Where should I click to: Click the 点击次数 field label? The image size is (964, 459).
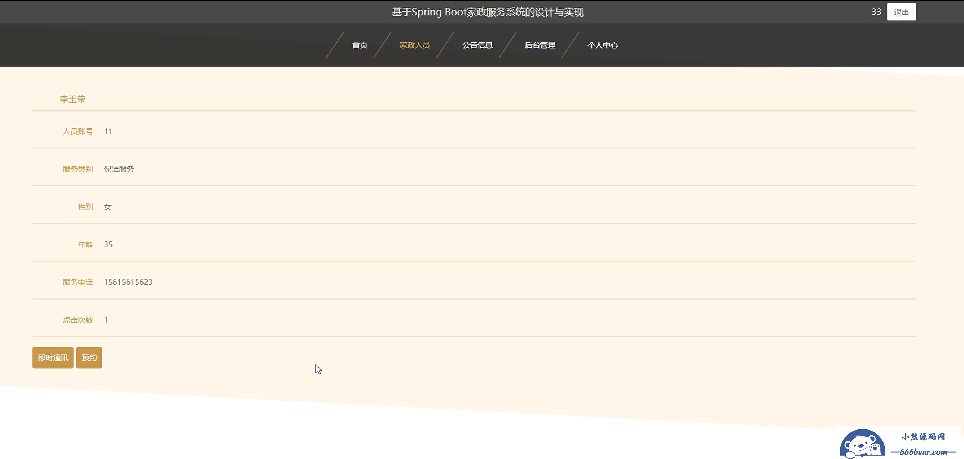click(78, 320)
